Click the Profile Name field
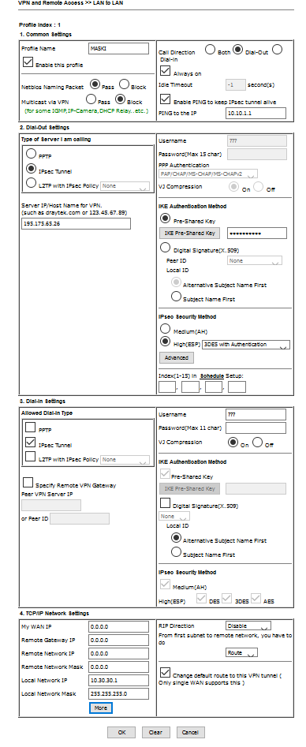306x747 pixels. coord(118,48)
